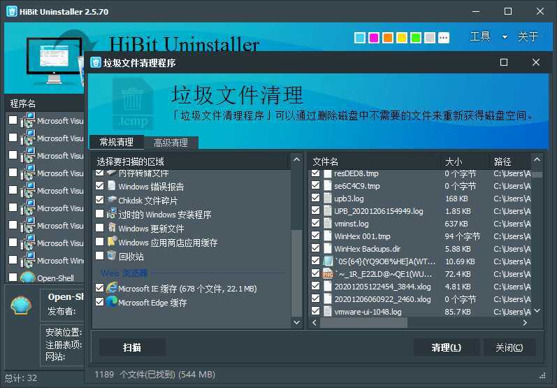This screenshot has height=388, width=557.
Task: Click the file icon next to vminst.log
Action: [x=328, y=224]
